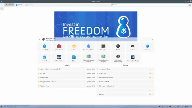Open the Developer Tools category
This screenshot has height=108, width=192.
(x=89, y=48)
